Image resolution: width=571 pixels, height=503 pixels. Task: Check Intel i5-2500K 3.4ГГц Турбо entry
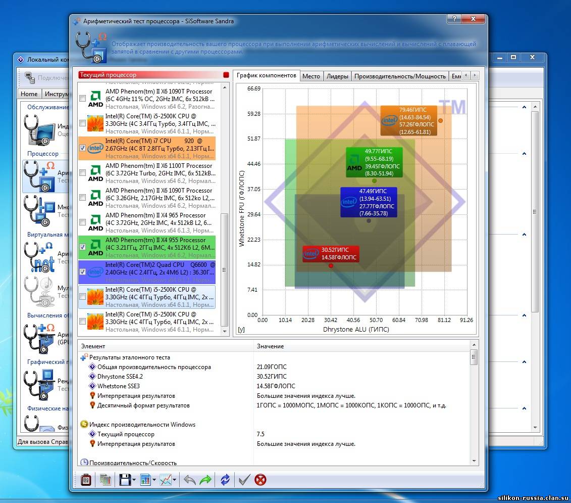[83, 123]
